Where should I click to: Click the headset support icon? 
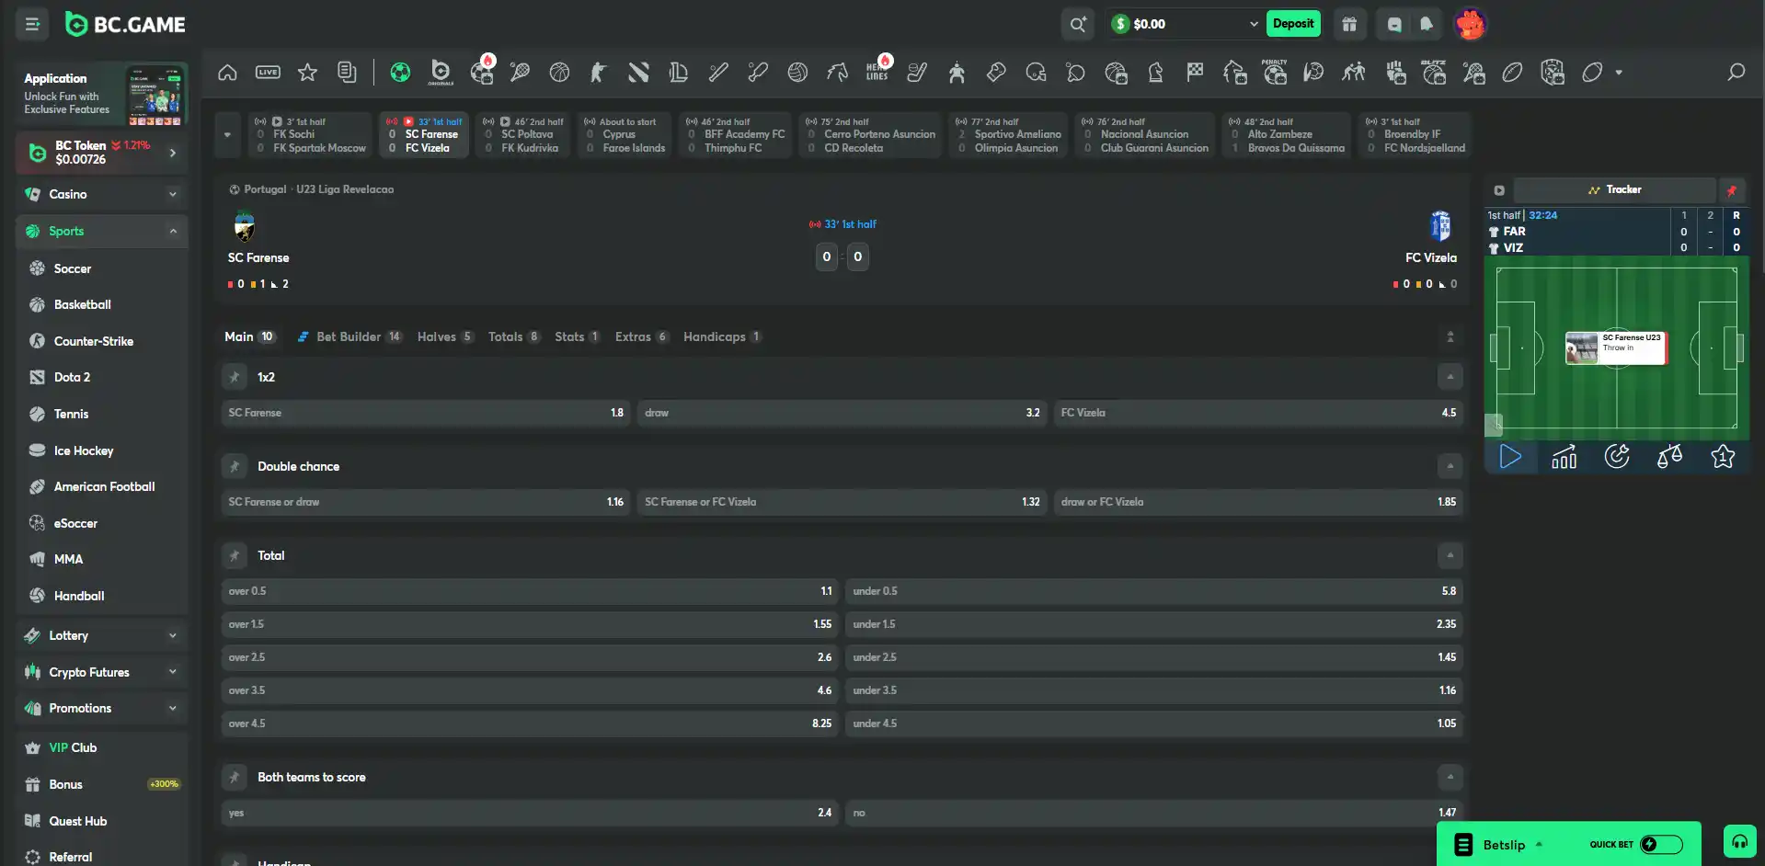1739,841
